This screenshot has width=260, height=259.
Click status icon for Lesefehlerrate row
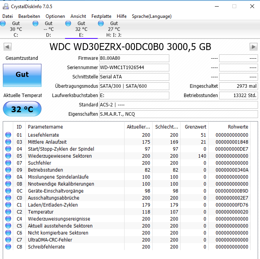(x=8, y=135)
